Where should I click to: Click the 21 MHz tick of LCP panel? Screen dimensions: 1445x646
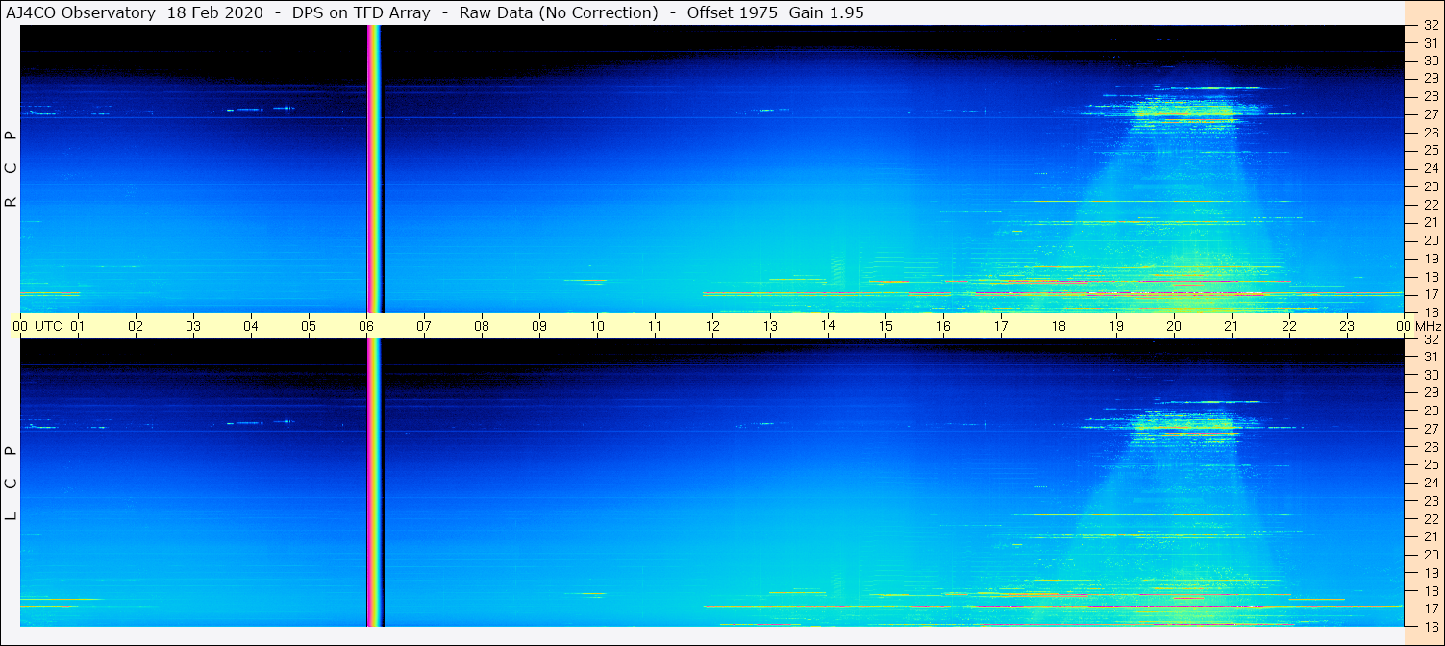coord(1431,536)
